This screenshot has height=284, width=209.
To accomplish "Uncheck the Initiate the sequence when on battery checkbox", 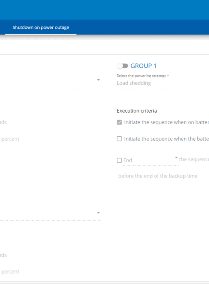I will coord(119,122).
